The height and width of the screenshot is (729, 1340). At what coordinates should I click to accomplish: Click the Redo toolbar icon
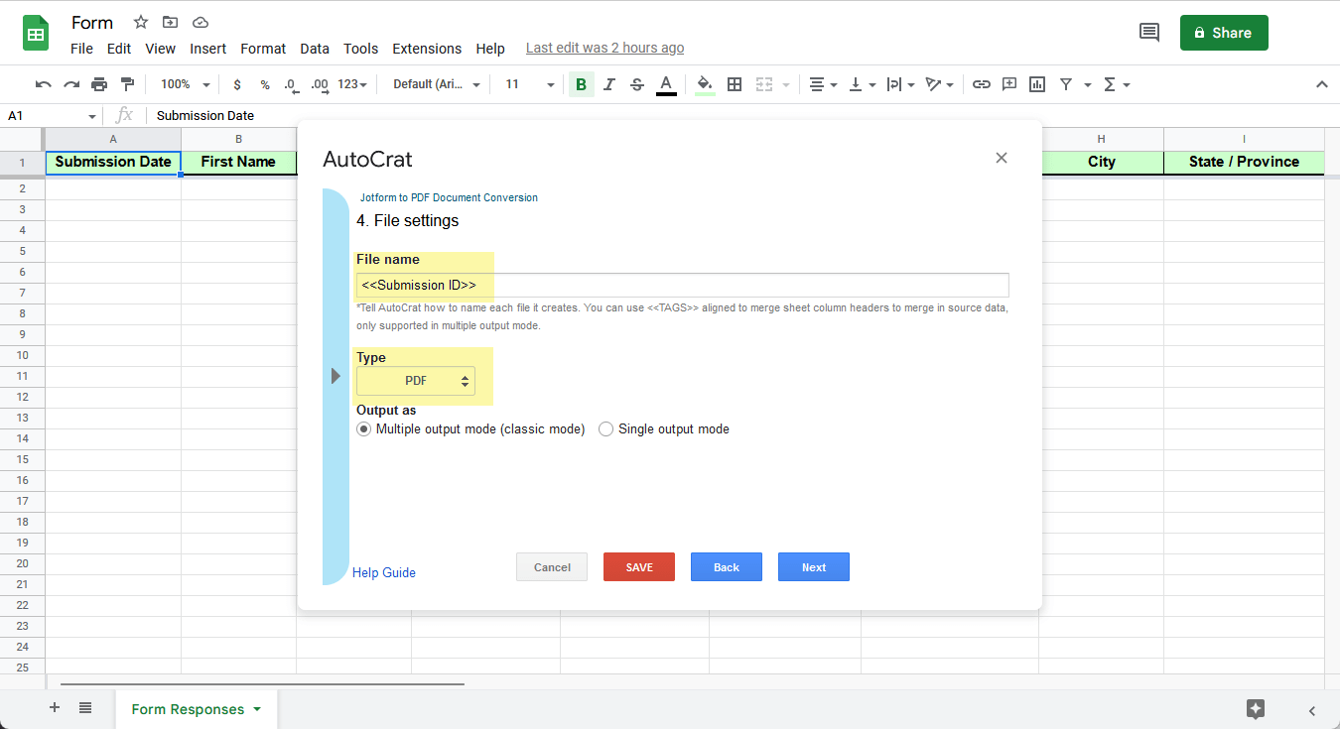click(x=71, y=84)
